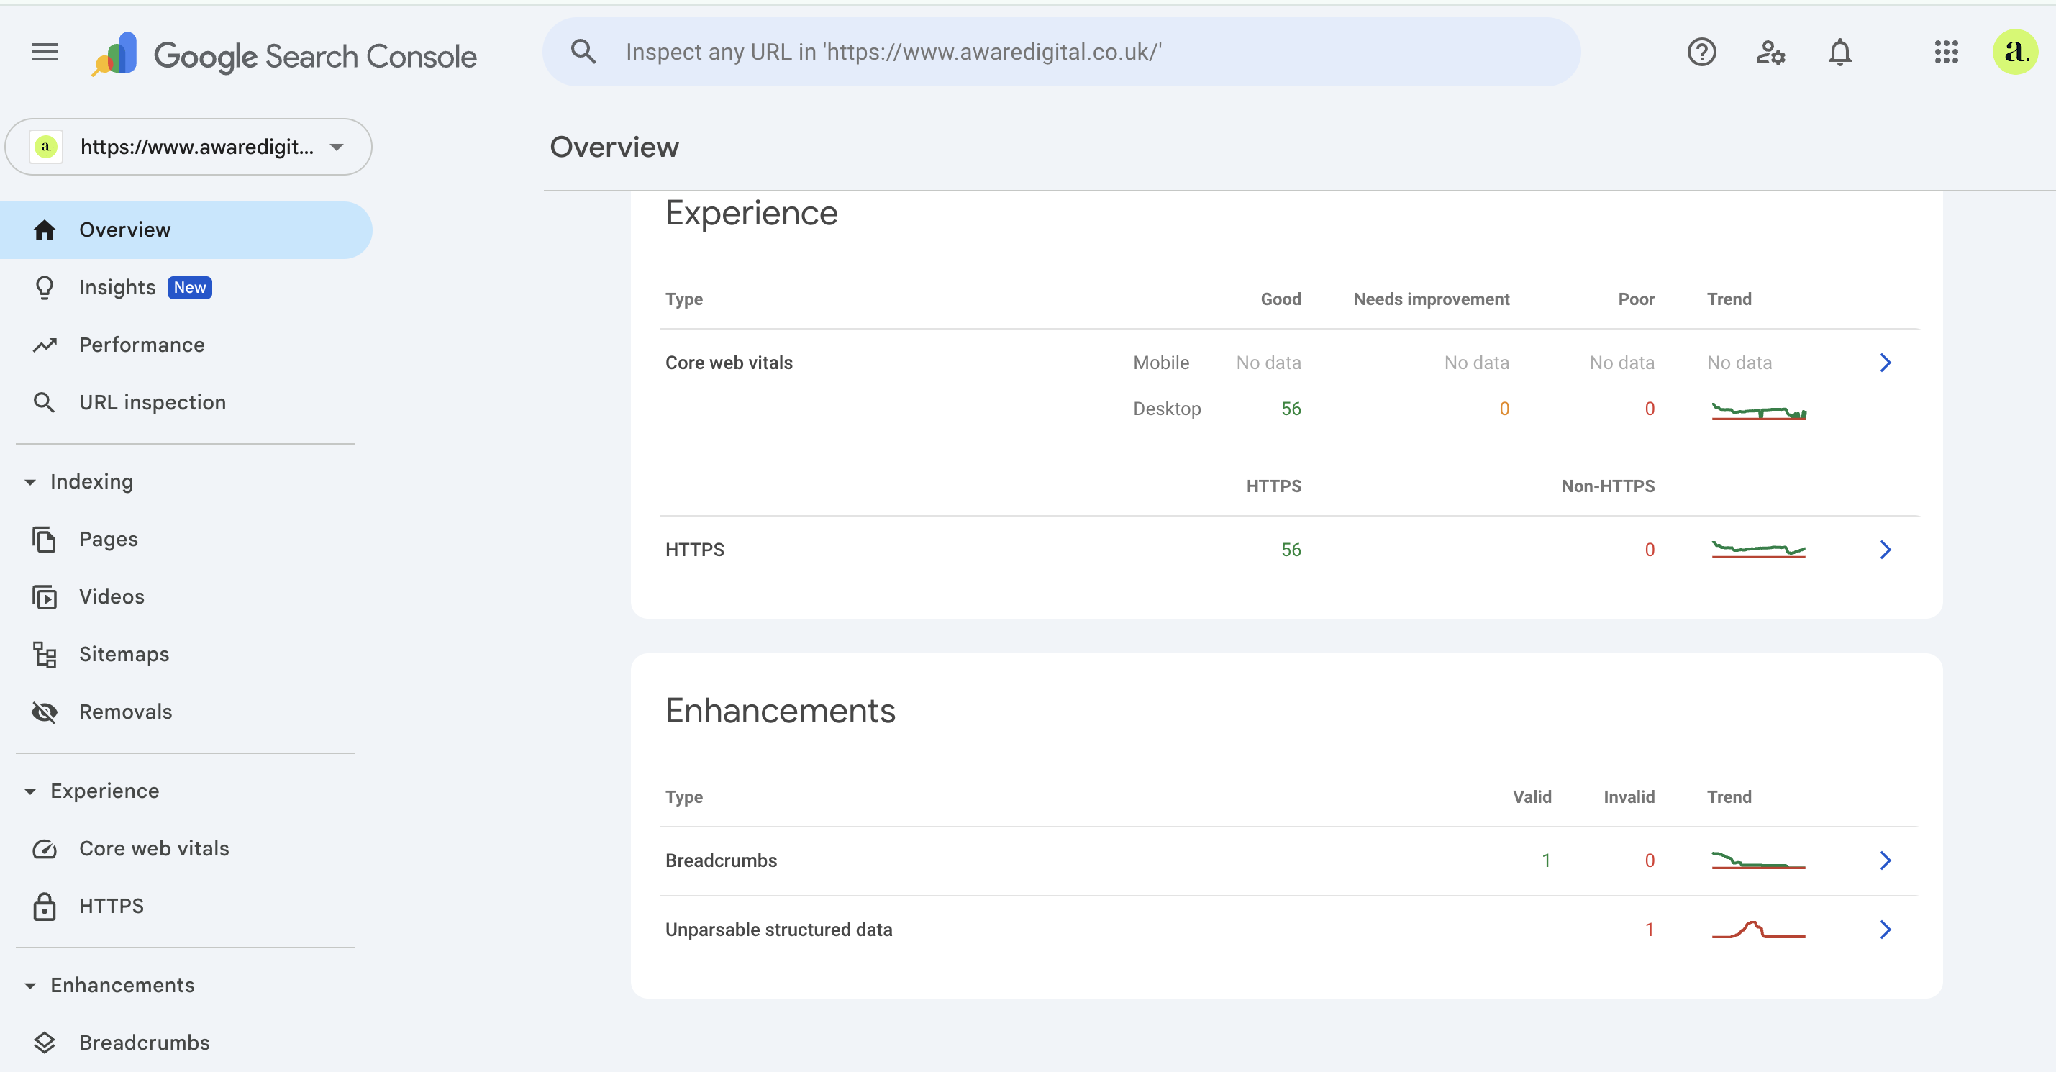Image resolution: width=2056 pixels, height=1072 pixels.
Task: Open the Pages indexing report
Action: pyautogui.click(x=186, y=540)
